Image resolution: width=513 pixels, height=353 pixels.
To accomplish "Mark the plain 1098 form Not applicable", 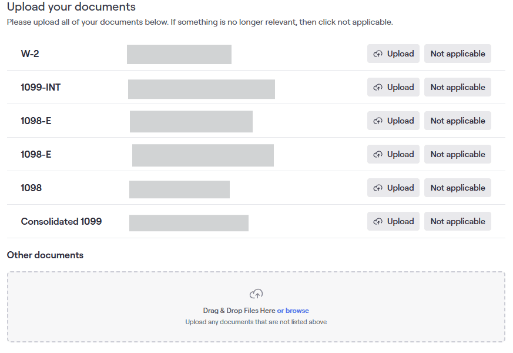I will pos(457,188).
